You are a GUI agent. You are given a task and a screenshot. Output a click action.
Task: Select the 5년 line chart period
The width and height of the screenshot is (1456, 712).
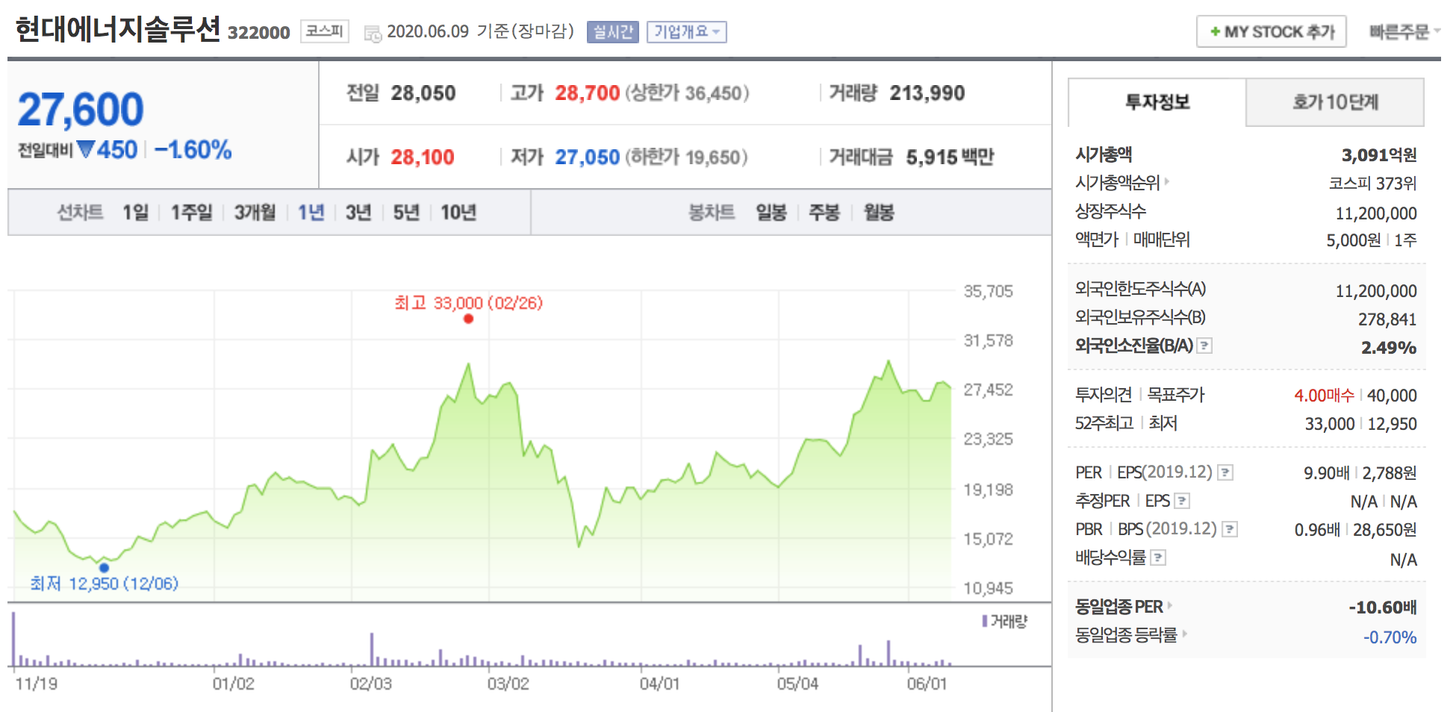point(406,213)
